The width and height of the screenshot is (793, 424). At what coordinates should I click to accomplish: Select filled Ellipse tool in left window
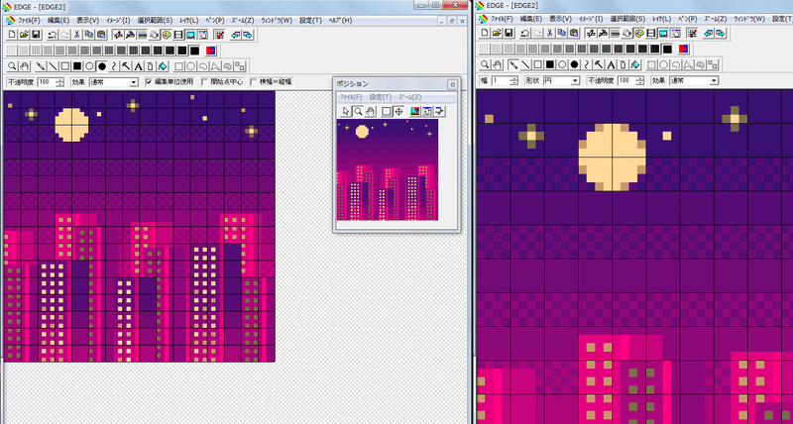click(102, 66)
